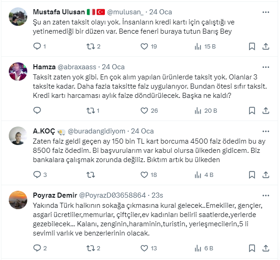Open more options menu on Hamza's tweet
Viewport: 280px width, 260px height.
tap(266, 67)
